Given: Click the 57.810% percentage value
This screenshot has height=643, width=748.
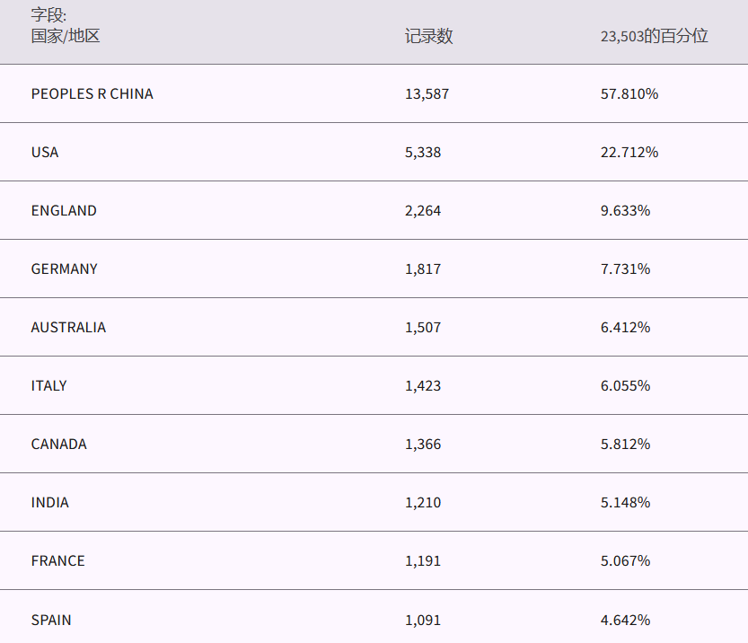Looking at the screenshot, I should (629, 93).
